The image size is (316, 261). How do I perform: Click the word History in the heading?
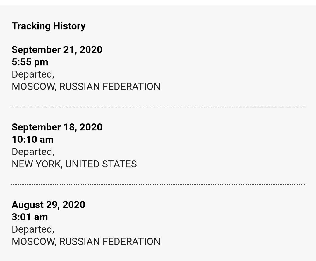(69, 26)
